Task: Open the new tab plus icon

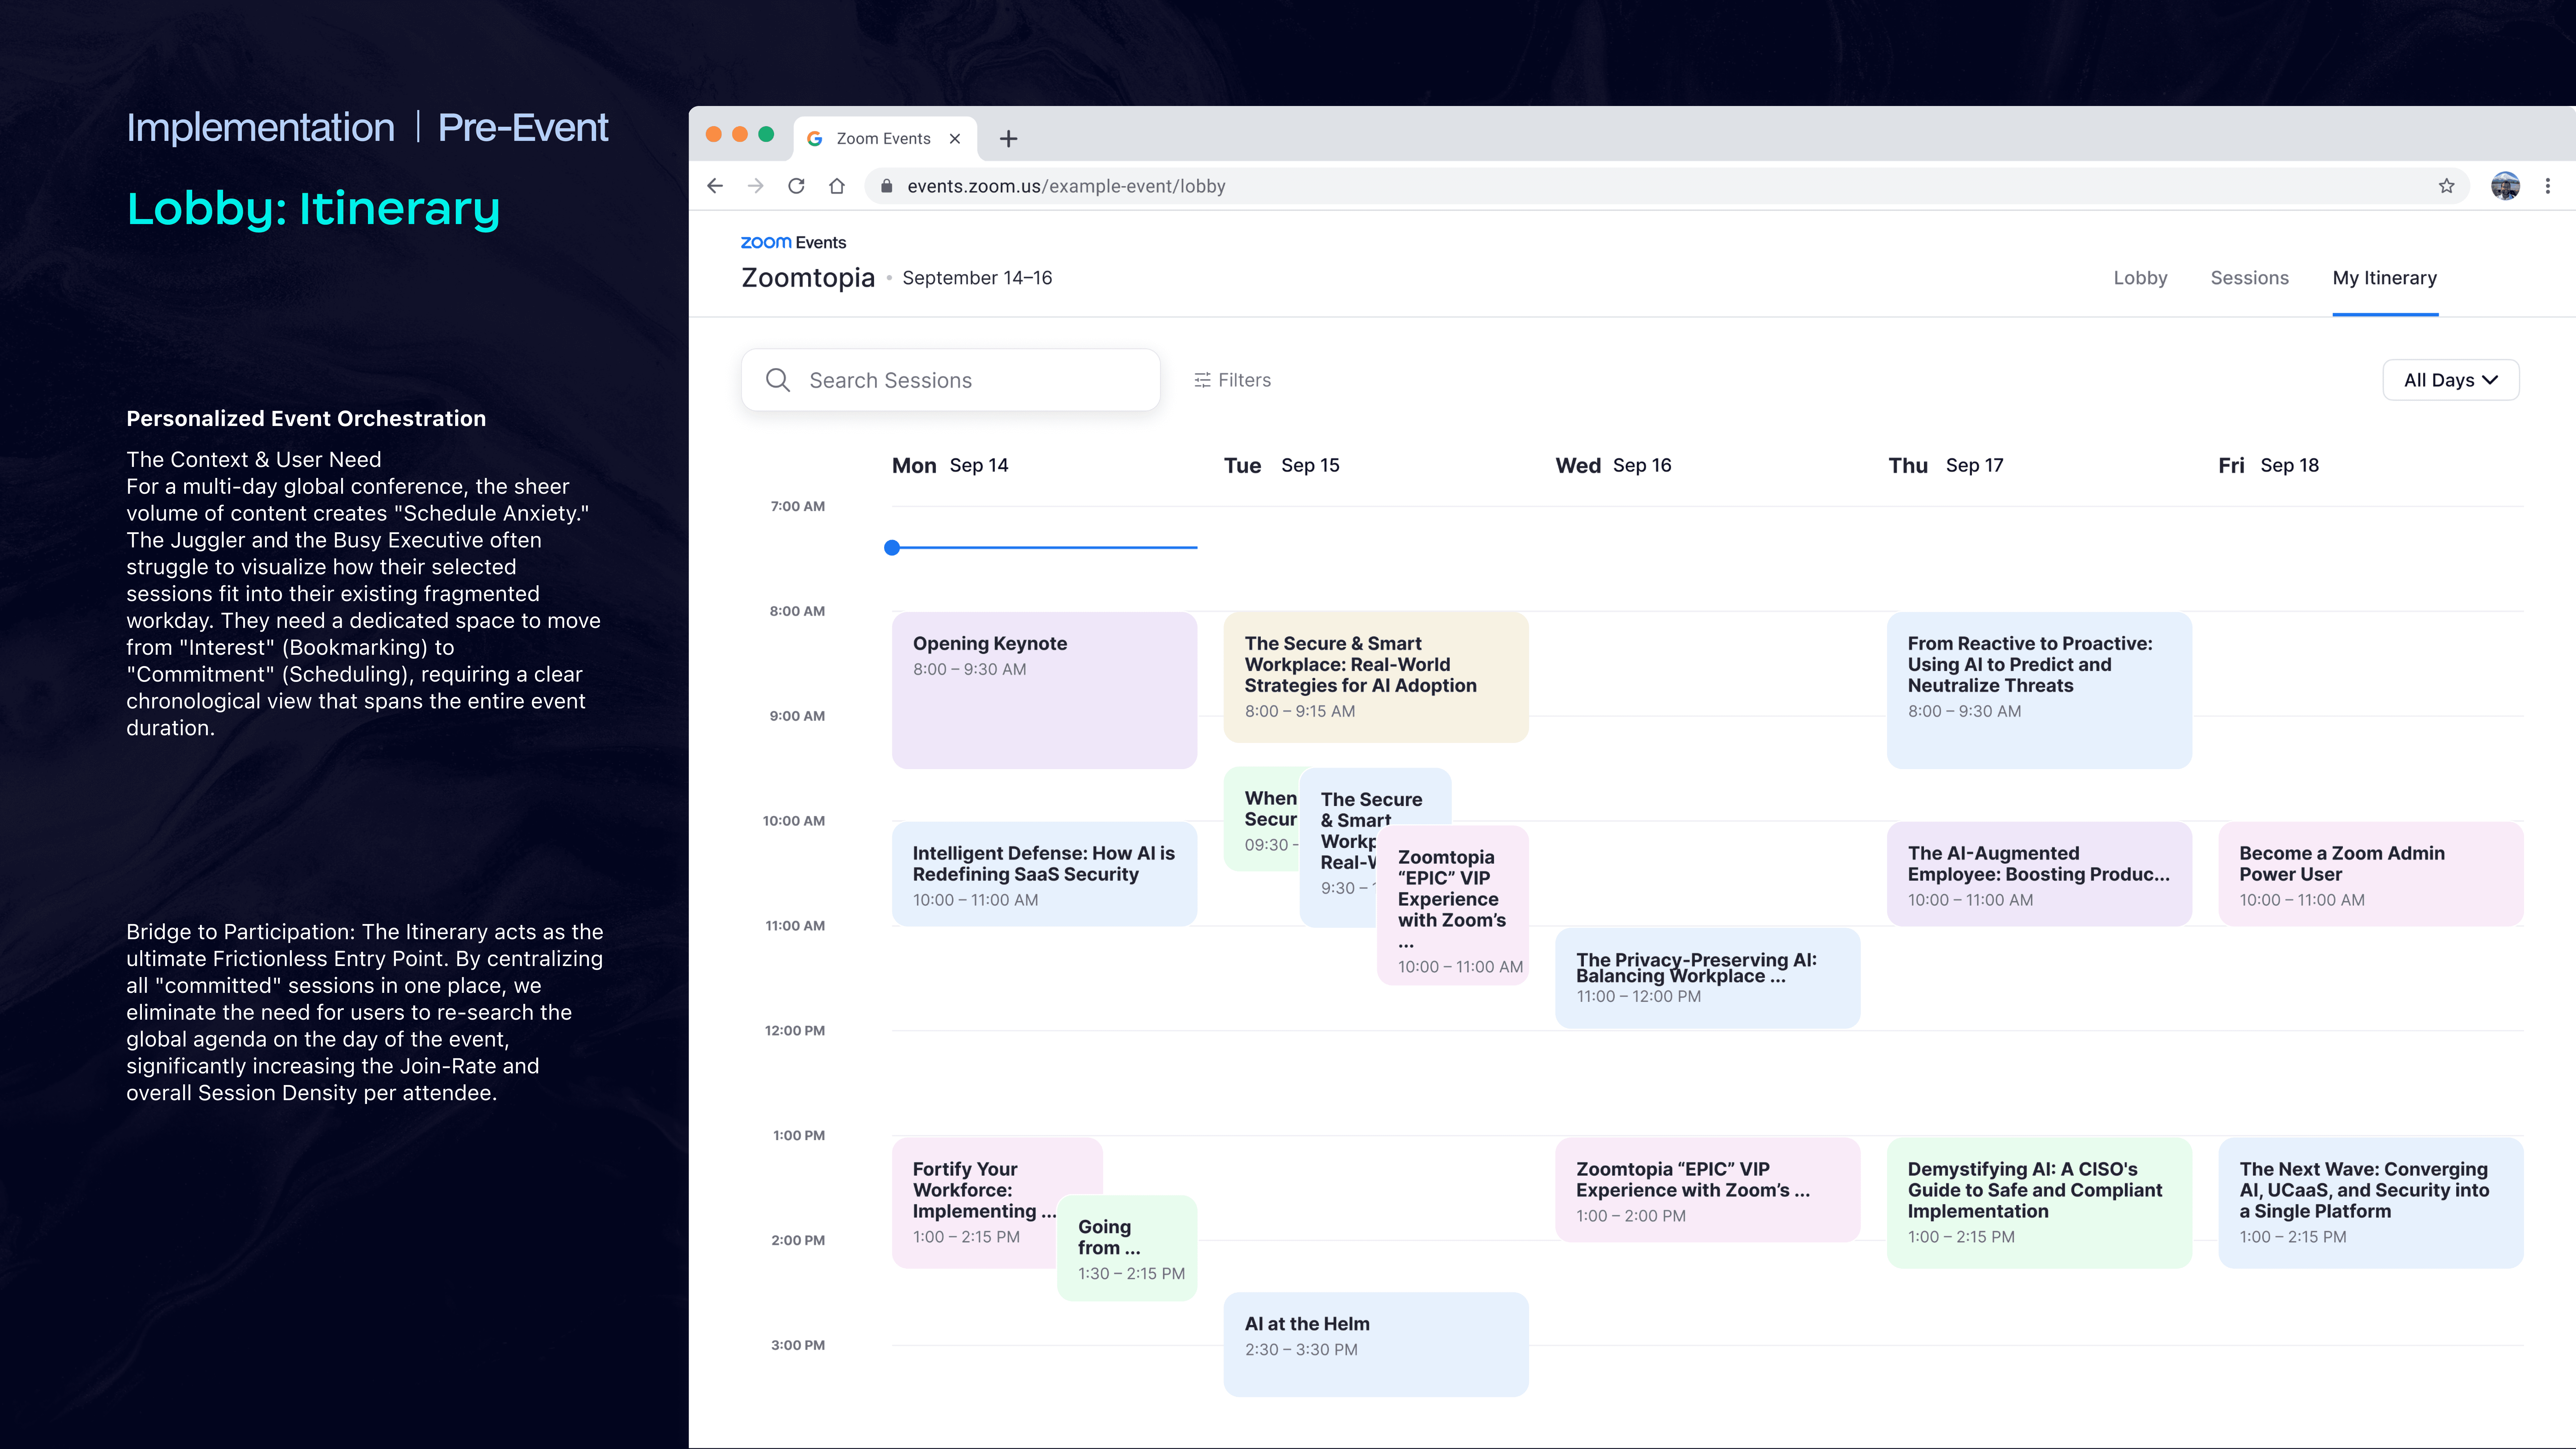Action: [x=1008, y=139]
